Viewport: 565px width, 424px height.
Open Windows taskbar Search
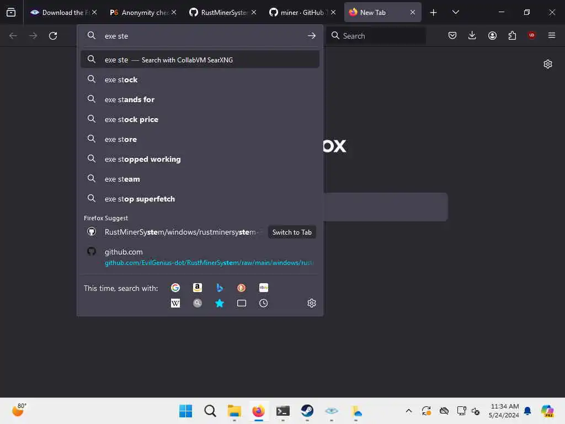coord(210,411)
